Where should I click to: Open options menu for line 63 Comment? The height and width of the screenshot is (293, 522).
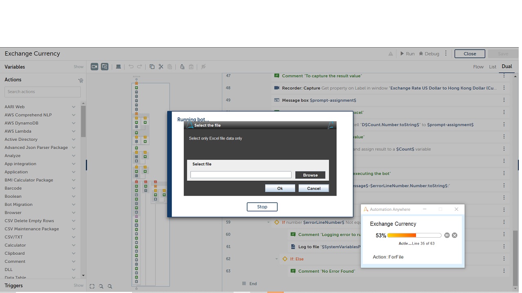tap(504, 271)
